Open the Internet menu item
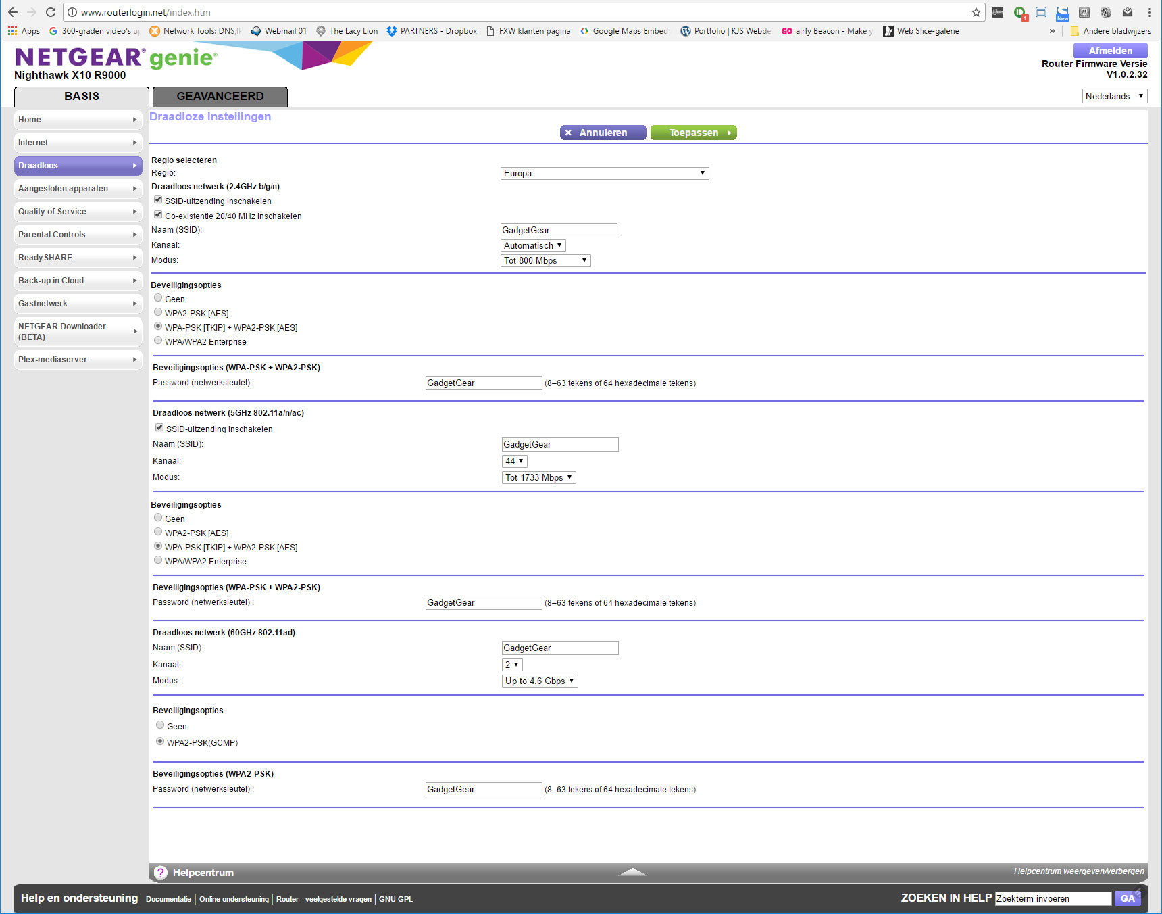Screen dimensions: 1162x914 coord(78,143)
